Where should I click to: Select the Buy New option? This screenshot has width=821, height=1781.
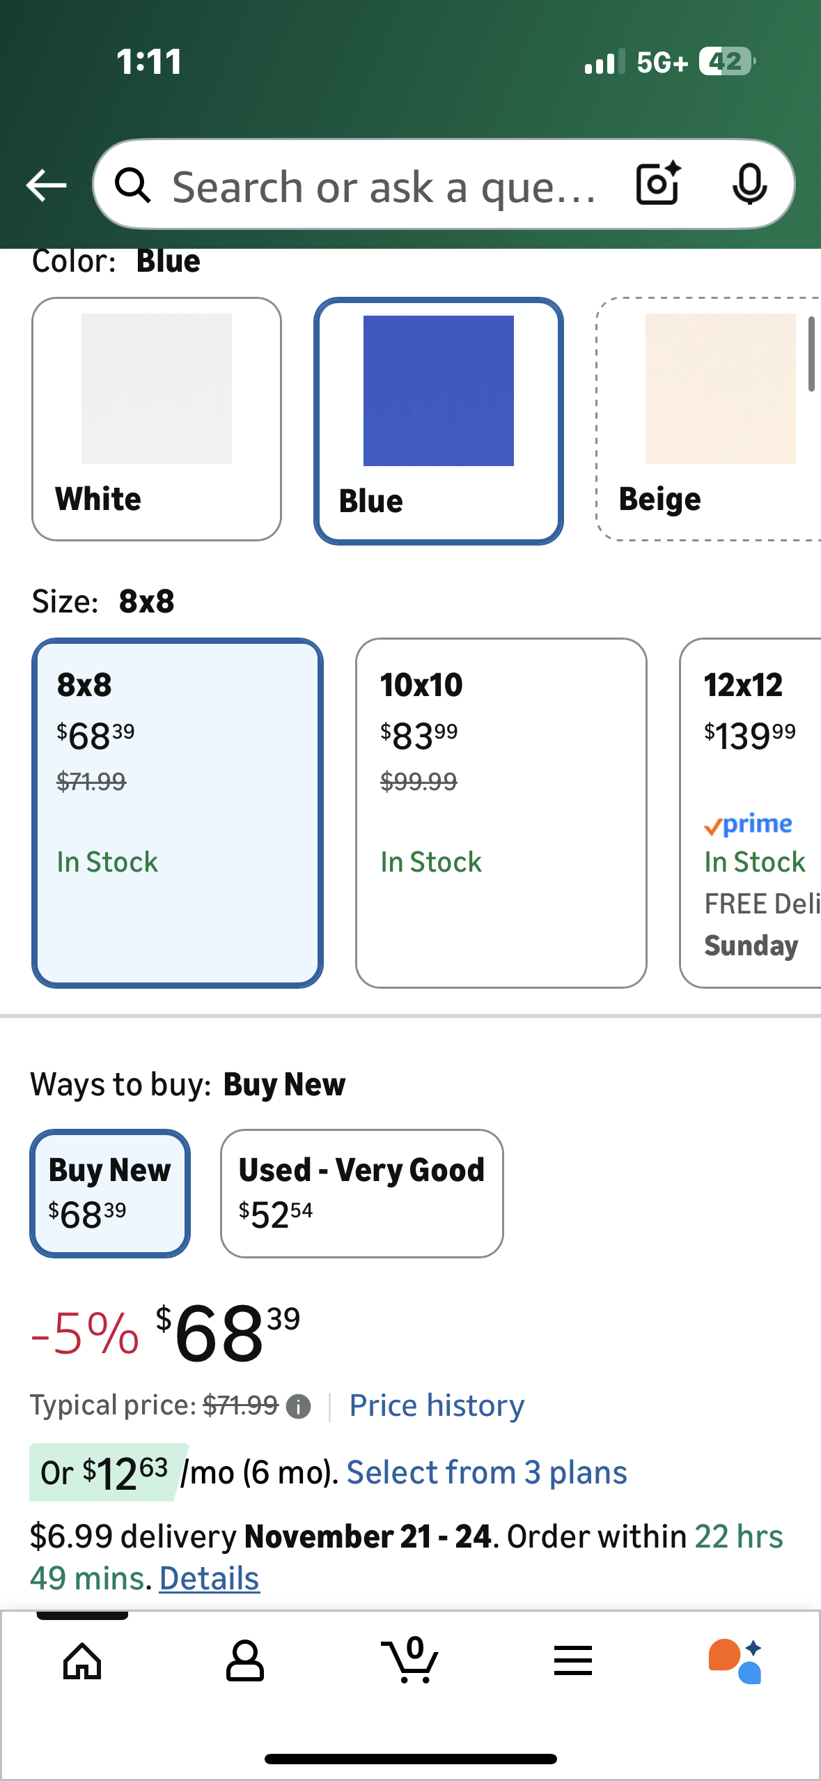click(110, 1193)
